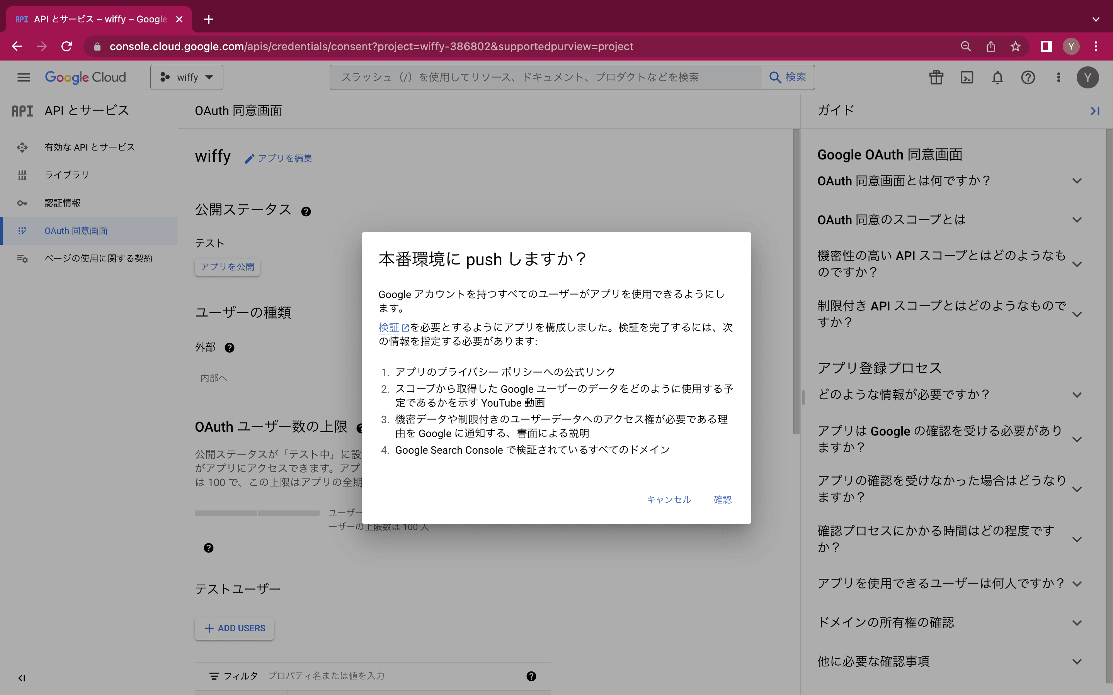Click the main content vertical scrollbar
1113x695 pixels.
(796, 281)
